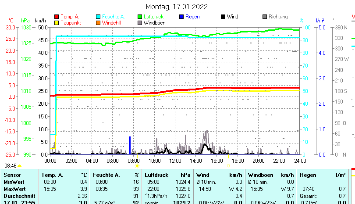Click the yellow sun icon beside 08:46

(20, 166)
